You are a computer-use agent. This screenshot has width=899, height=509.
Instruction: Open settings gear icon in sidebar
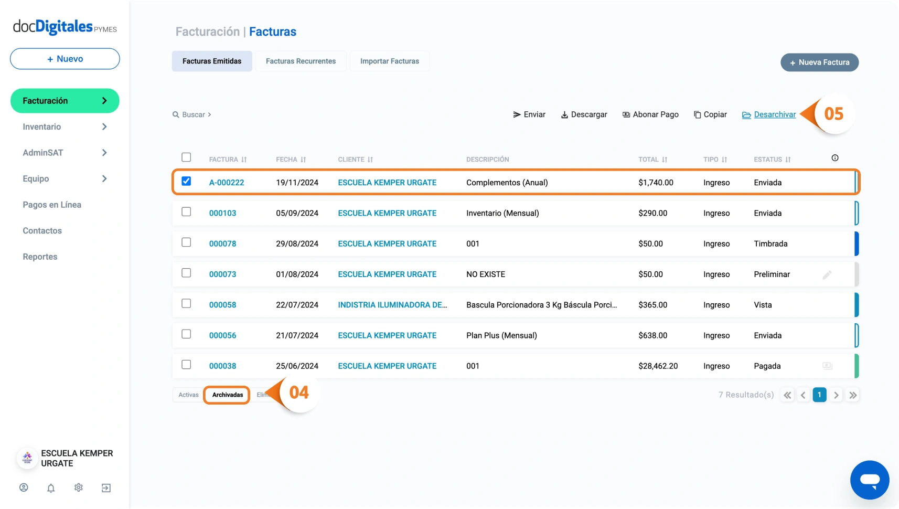[79, 487]
